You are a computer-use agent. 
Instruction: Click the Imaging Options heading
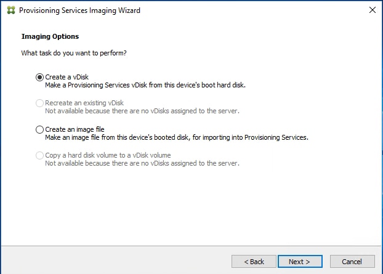[50, 37]
